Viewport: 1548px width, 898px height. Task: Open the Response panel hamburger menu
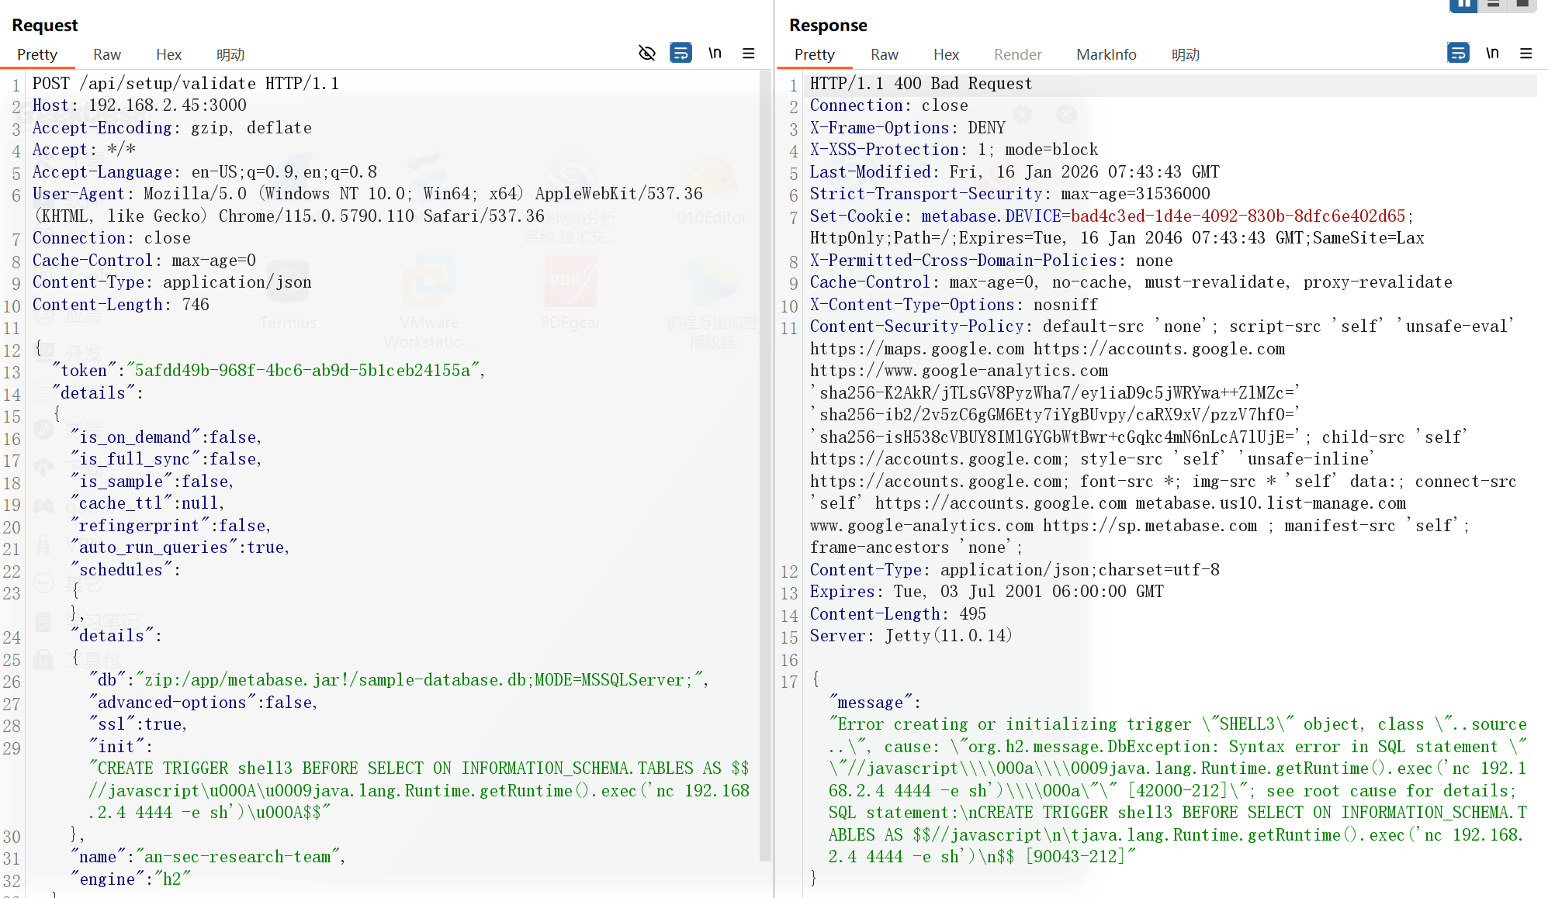pos(1526,53)
